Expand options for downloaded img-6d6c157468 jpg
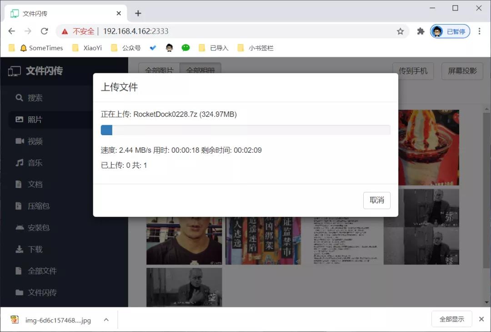The image size is (491, 332). (x=106, y=320)
